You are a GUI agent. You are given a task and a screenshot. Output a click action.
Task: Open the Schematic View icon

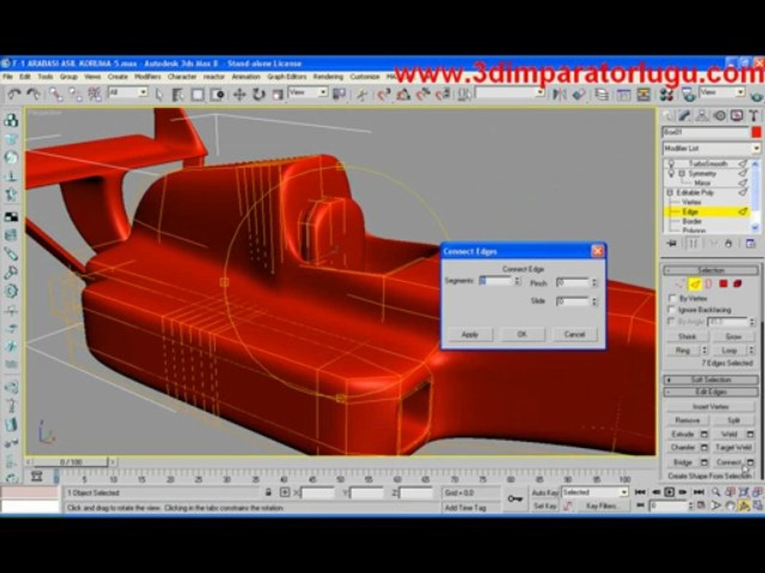[644, 94]
